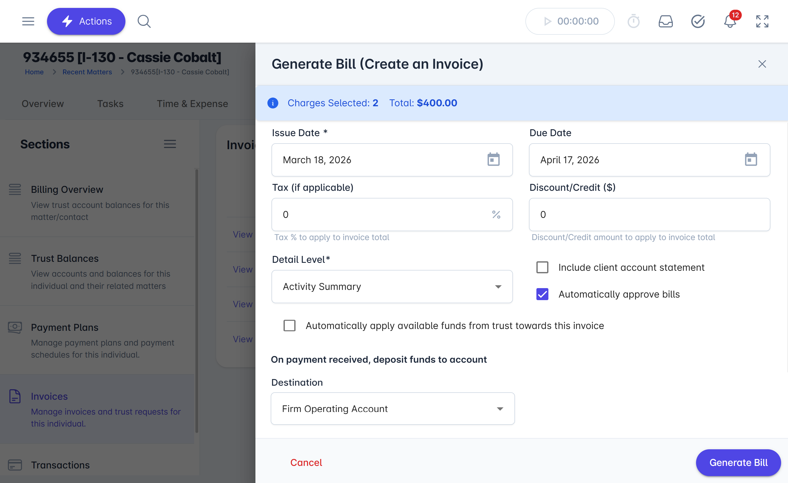Check Include client account statement

pyautogui.click(x=542, y=267)
